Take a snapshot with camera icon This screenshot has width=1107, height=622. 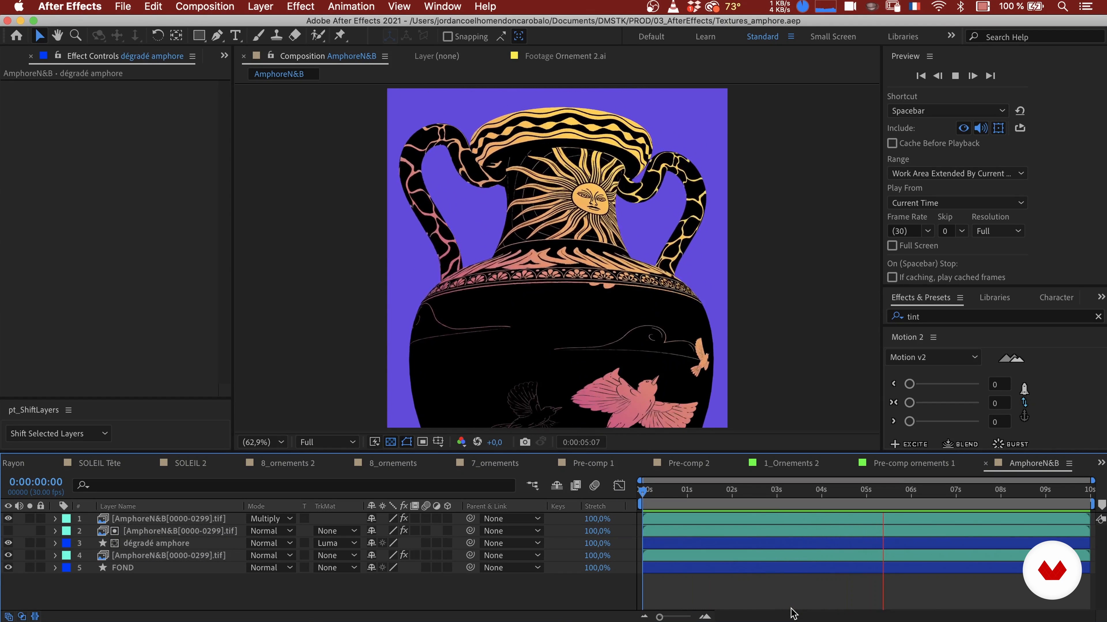click(x=525, y=442)
